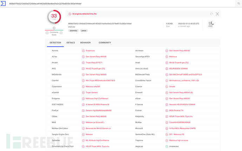This screenshot has width=242, height=151.
Task: Click the search magnifier icon
Action: (x=238, y=4)
